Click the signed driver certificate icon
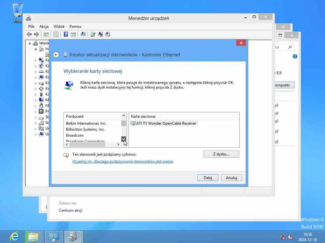The width and height of the screenshot is (325, 243). pos(66,155)
